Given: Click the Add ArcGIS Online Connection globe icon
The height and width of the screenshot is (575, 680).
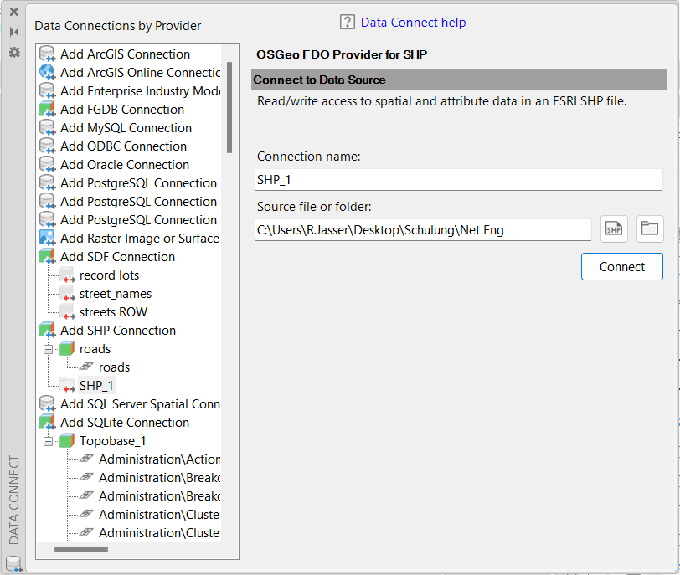Looking at the screenshot, I should (x=48, y=73).
